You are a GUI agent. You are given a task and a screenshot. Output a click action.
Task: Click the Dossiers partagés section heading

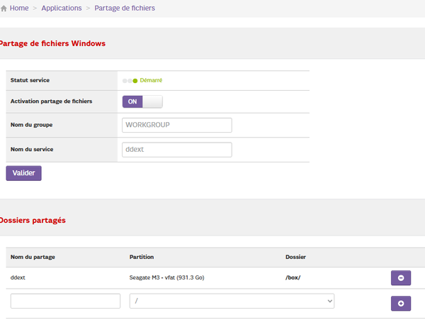pyautogui.click(x=33, y=220)
